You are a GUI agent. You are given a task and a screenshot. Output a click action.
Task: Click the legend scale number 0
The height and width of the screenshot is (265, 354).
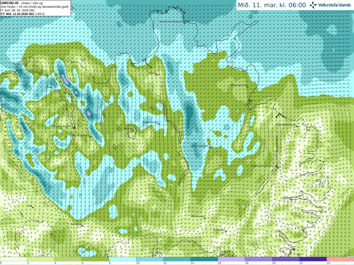[x=1, y=263]
